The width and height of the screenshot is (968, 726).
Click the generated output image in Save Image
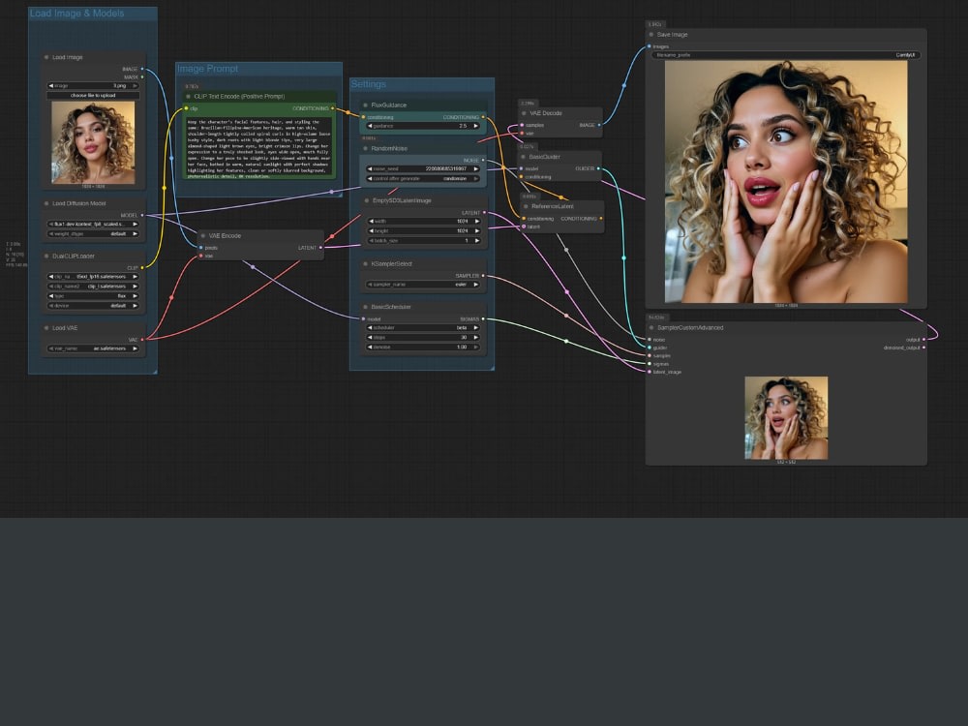click(x=786, y=182)
